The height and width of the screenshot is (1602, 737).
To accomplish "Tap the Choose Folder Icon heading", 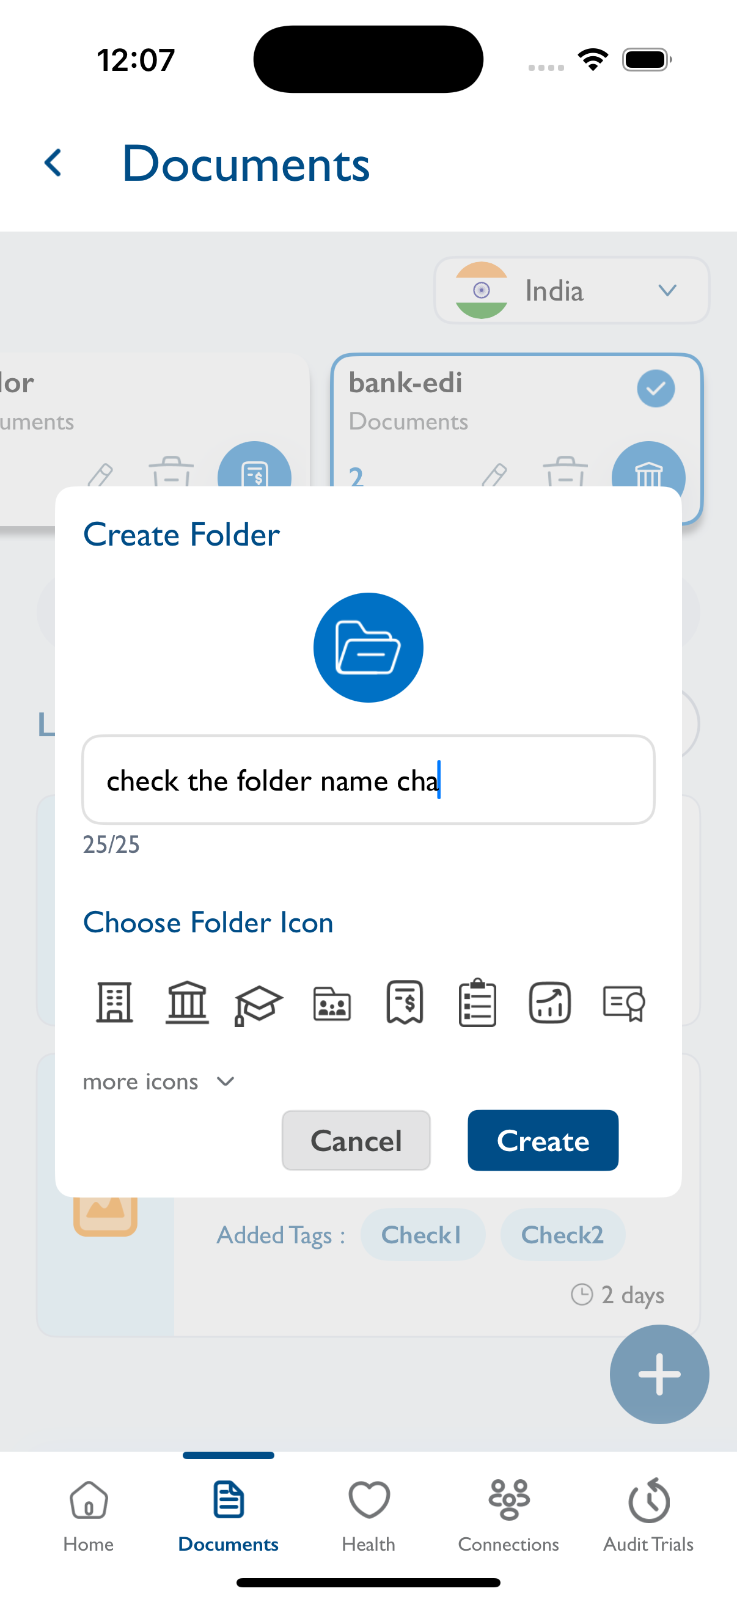I will pyautogui.click(x=208, y=921).
